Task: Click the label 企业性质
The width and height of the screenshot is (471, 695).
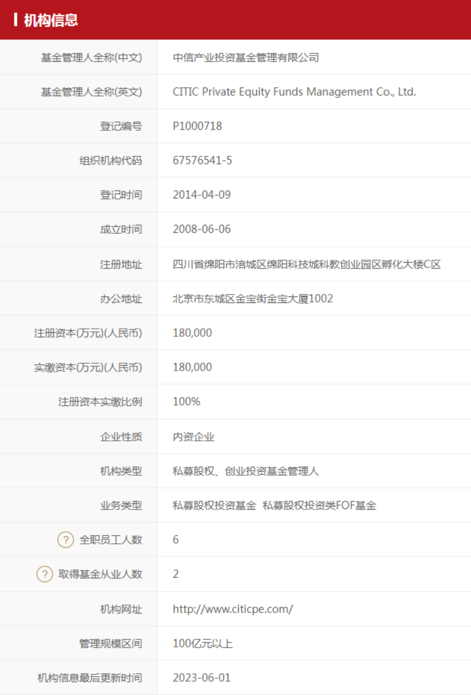Action: click(x=121, y=437)
